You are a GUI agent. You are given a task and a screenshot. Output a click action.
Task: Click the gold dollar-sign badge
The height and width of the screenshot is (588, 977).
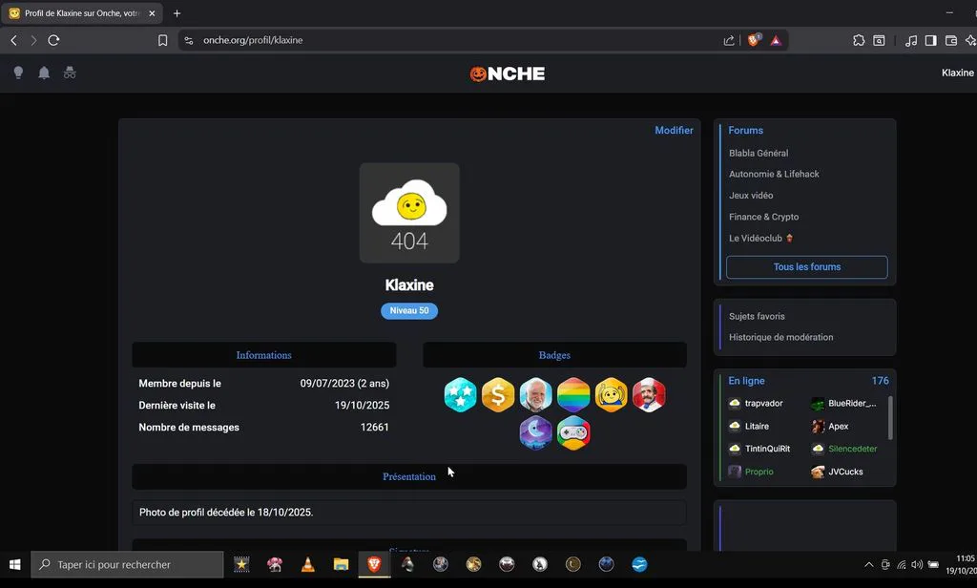coord(498,394)
